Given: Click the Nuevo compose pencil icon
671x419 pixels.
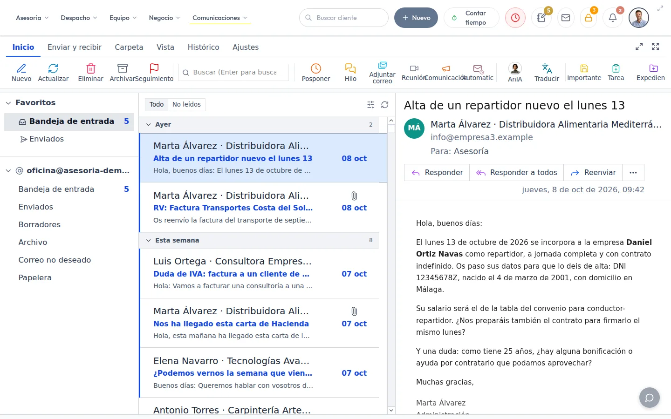Looking at the screenshot, I should (x=21, y=68).
